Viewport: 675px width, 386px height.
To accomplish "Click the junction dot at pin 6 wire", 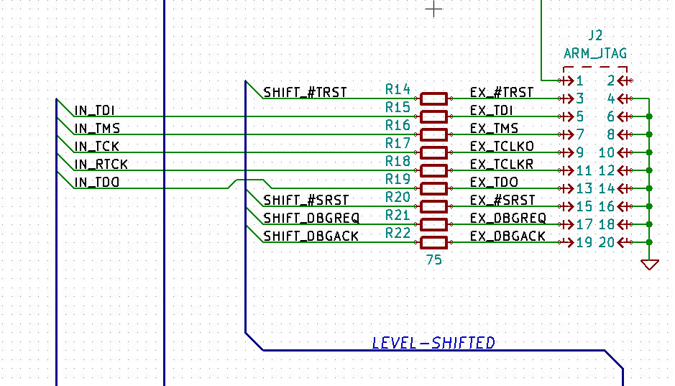I will (x=649, y=116).
